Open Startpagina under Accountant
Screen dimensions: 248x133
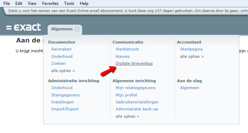click(x=191, y=49)
